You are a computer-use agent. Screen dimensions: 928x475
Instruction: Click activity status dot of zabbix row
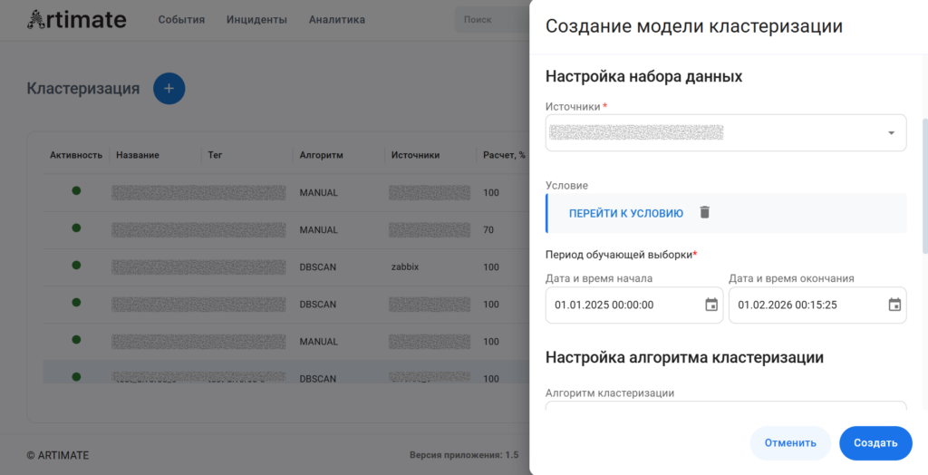point(76,266)
